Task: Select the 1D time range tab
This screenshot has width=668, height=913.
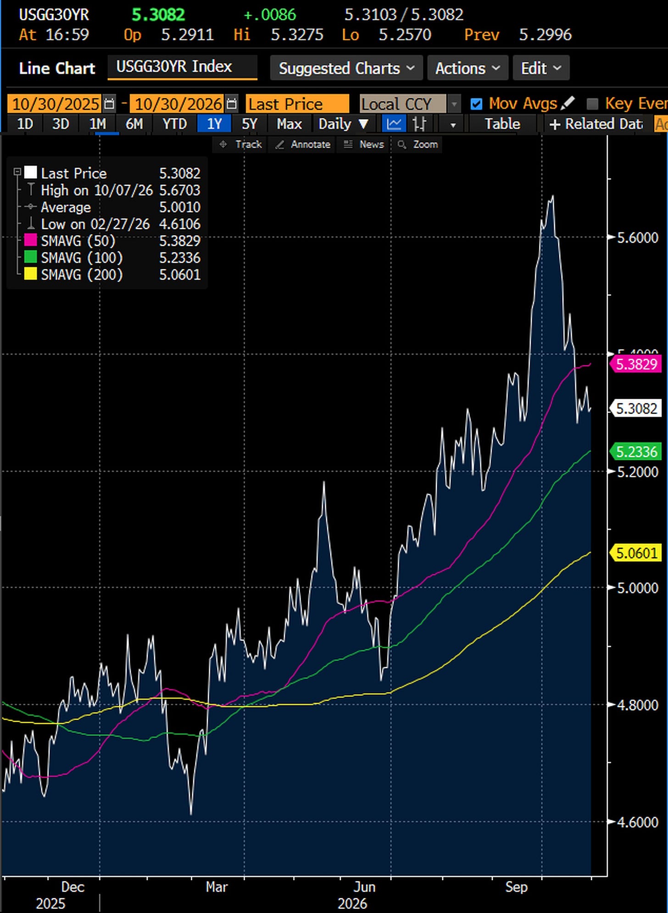Action: (x=25, y=124)
